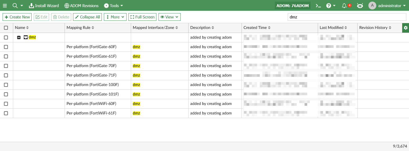Click Per-platform (FortiWiFi-61F) cell
Viewport: 409px width, 151px height.
pyautogui.click(x=92, y=113)
